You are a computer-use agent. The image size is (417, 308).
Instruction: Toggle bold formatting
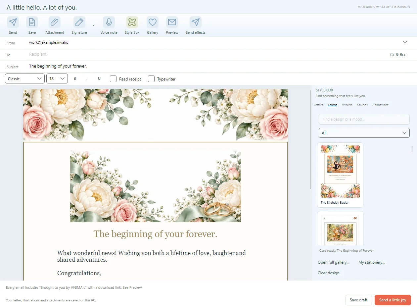(75, 78)
